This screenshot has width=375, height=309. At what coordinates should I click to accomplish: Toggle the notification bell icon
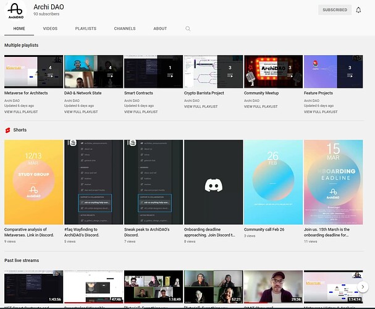point(358,10)
